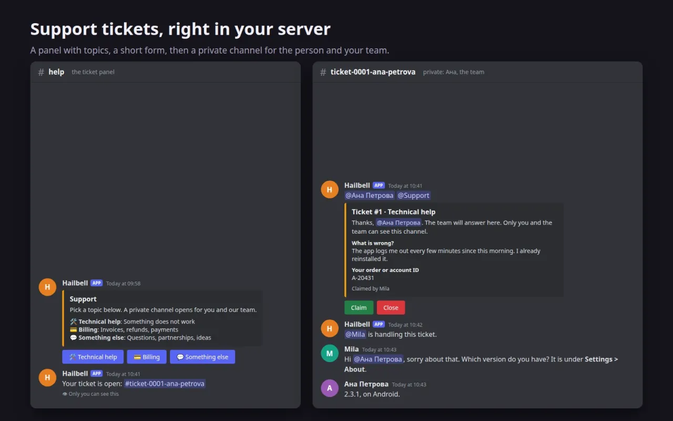Click the @Ана Петрова mention next to @Support
The height and width of the screenshot is (421, 673).
[x=369, y=195]
